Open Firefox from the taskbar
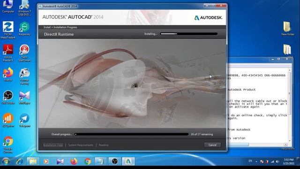This screenshot has width=300, height=169. tap(74, 161)
